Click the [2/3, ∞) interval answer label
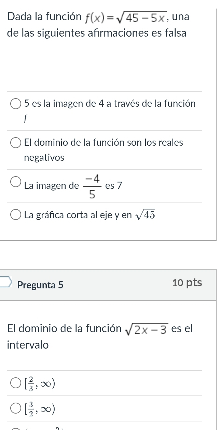Viewport: 220px width, 430px height. pos(40,383)
